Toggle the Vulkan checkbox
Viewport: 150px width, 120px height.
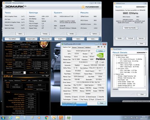pyautogui.click(x=72, y=99)
